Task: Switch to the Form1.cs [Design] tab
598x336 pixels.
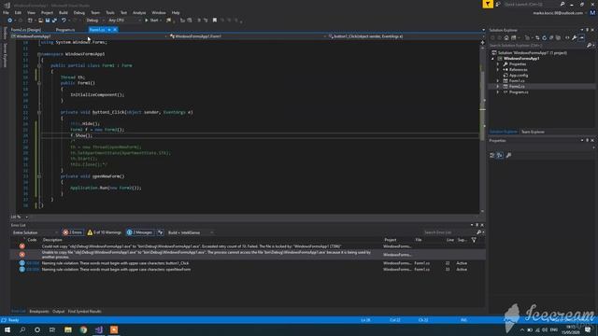Action: tap(26, 30)
